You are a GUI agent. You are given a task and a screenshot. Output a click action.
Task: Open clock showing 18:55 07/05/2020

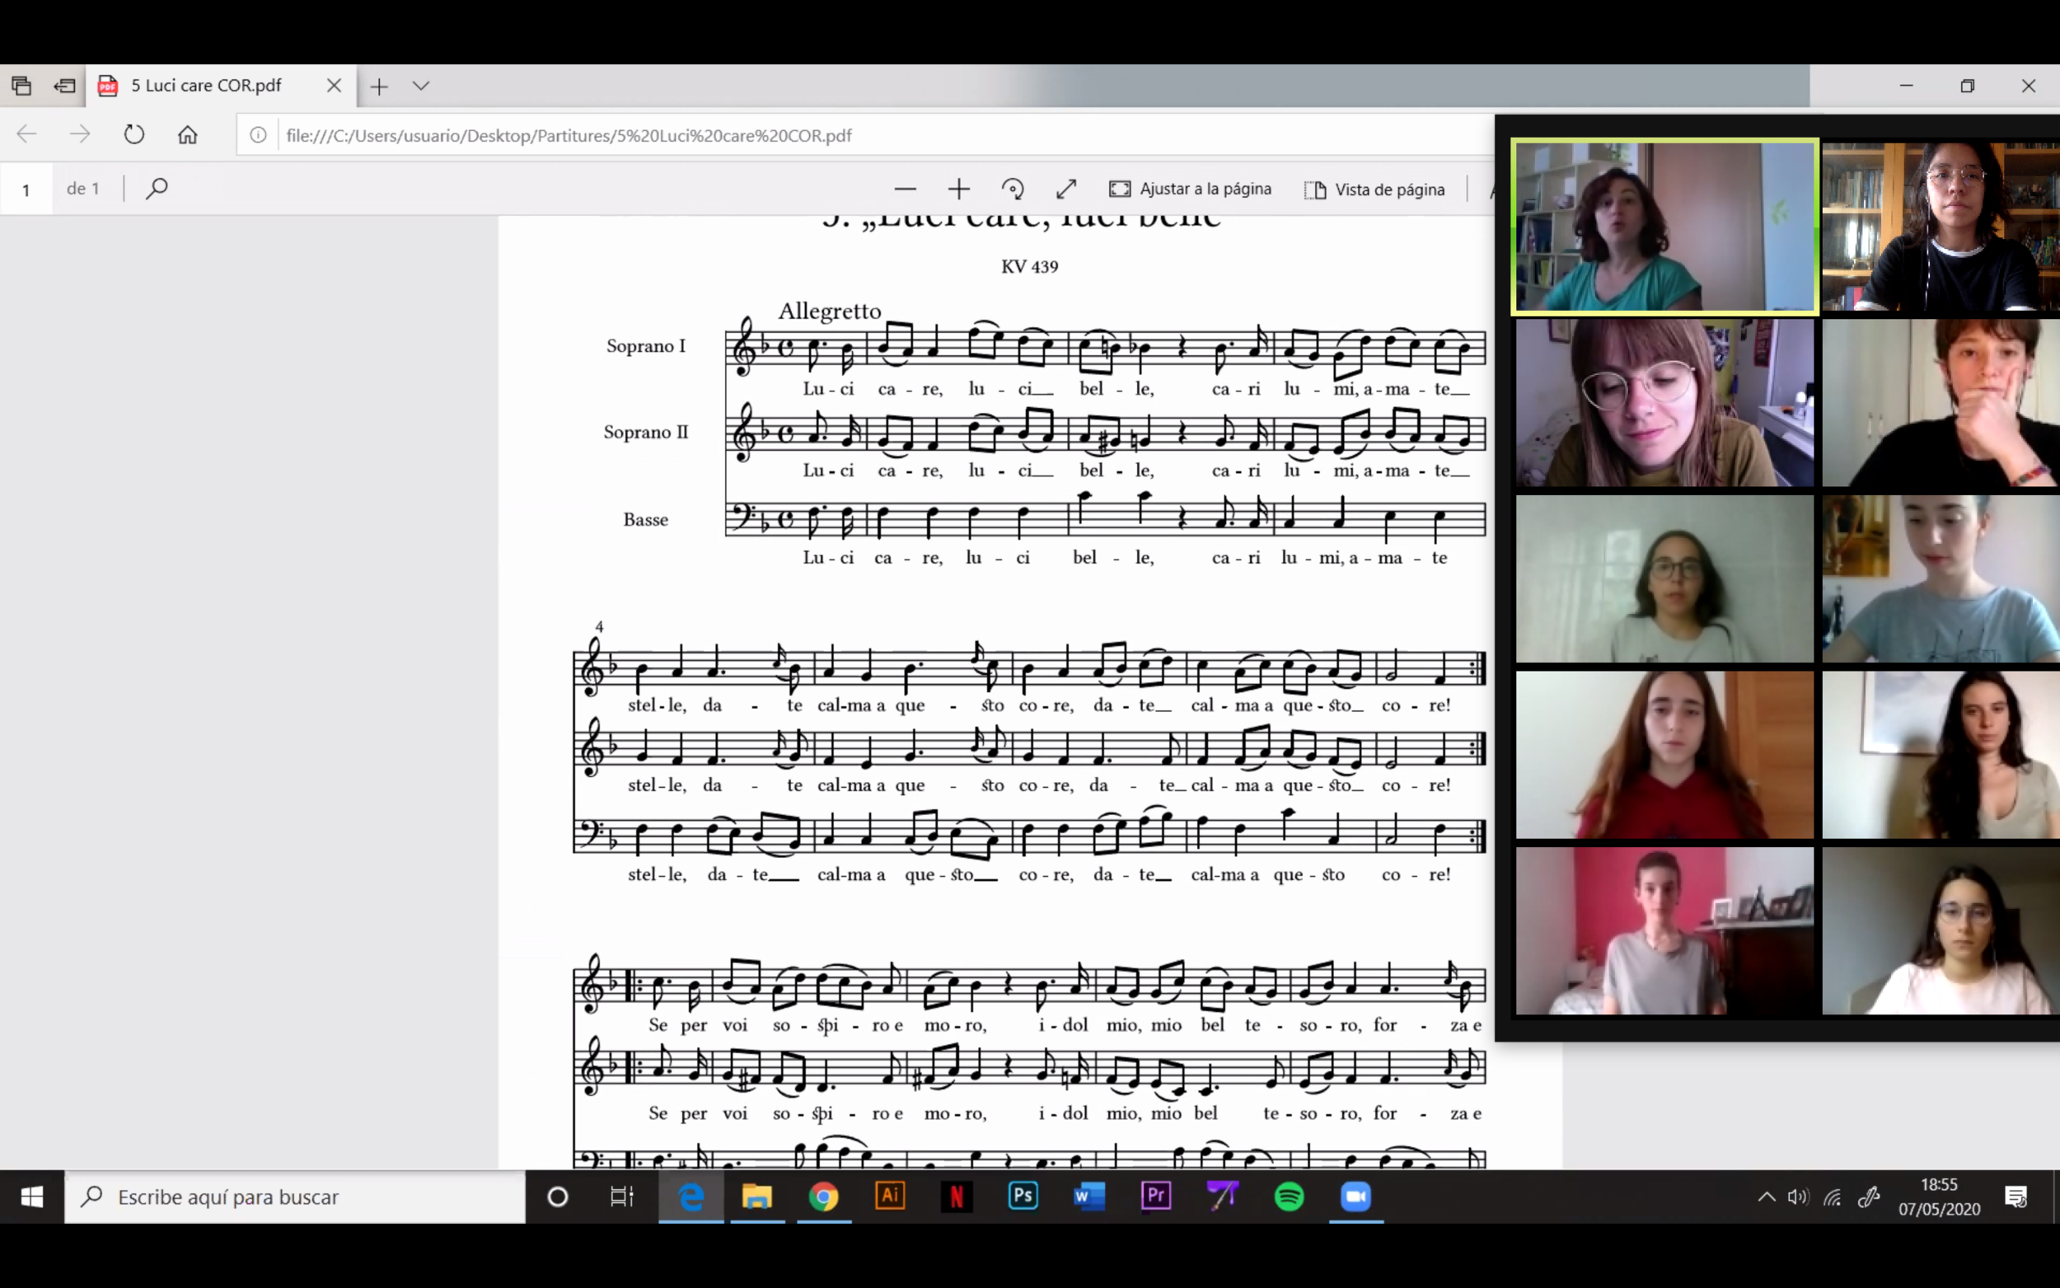1939,1197
